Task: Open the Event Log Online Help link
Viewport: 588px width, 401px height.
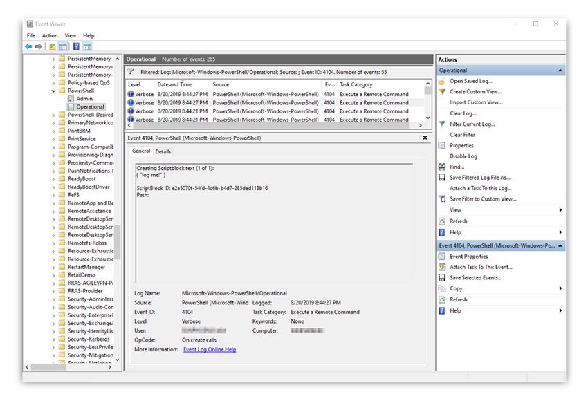Action: point(209,350)
